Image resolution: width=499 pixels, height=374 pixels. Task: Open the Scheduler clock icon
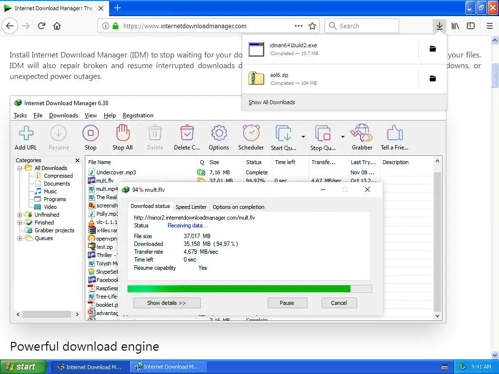[x=251, y=133]
